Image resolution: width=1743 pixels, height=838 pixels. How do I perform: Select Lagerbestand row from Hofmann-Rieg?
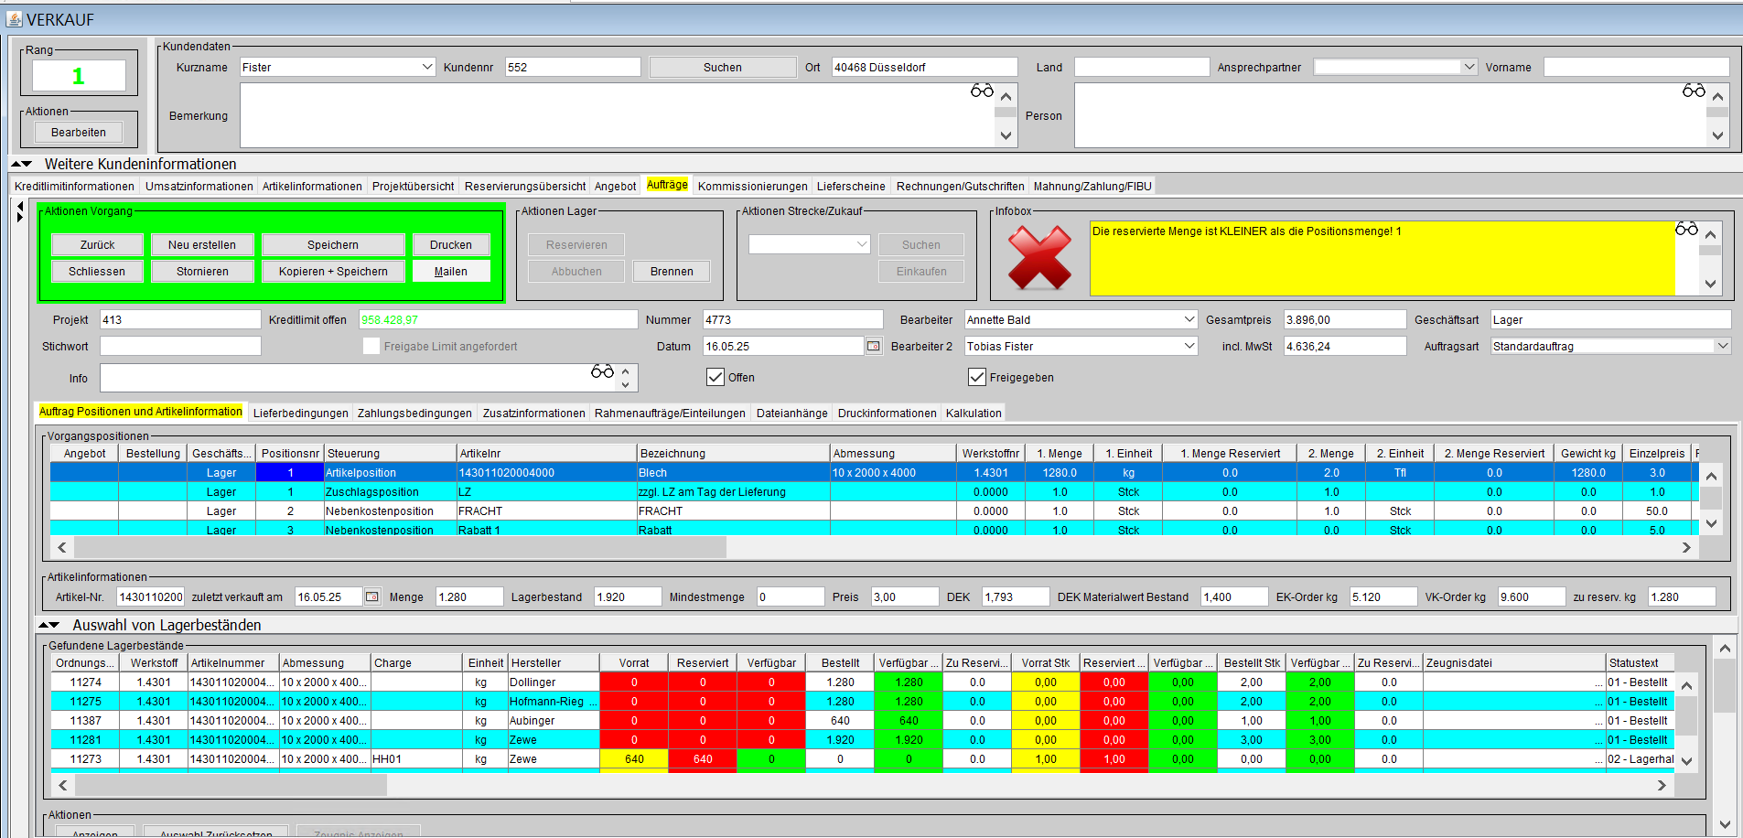(863, 701)
